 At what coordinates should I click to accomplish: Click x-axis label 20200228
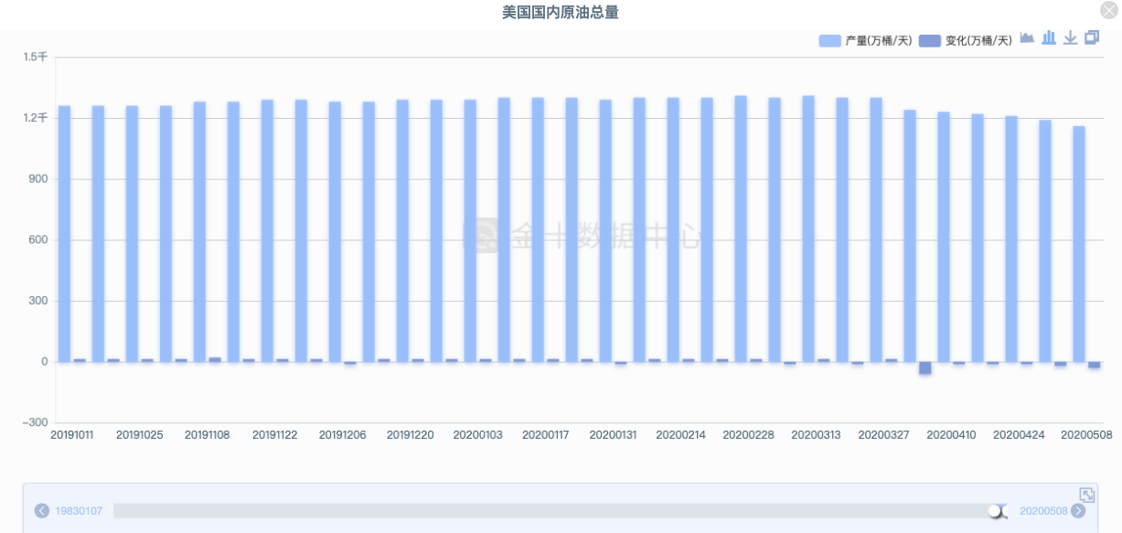click(x=749, y=435)
